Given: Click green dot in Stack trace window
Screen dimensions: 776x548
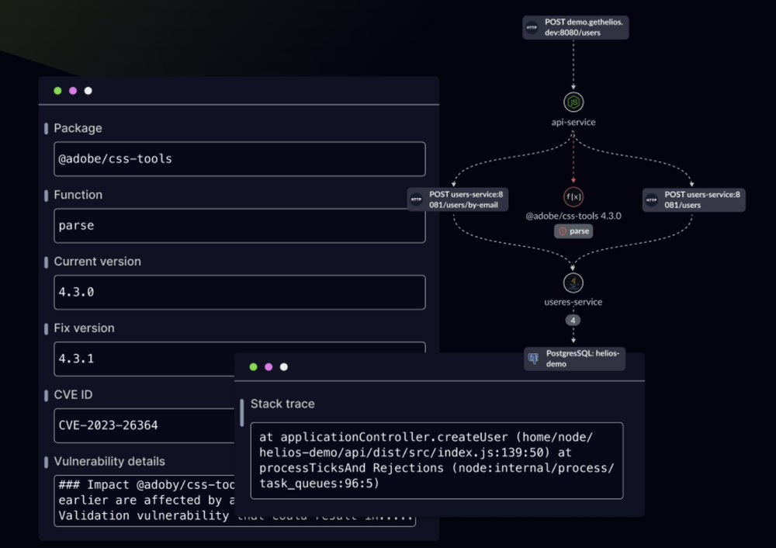Looking at the screenshot, I should [x=254, y=367].
